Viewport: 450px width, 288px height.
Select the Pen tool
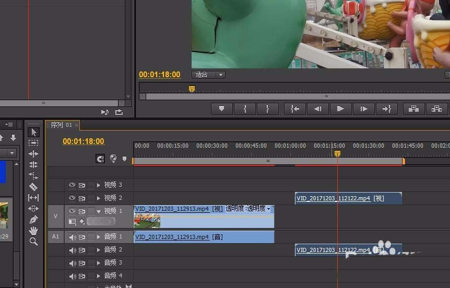tap(33, 220)
